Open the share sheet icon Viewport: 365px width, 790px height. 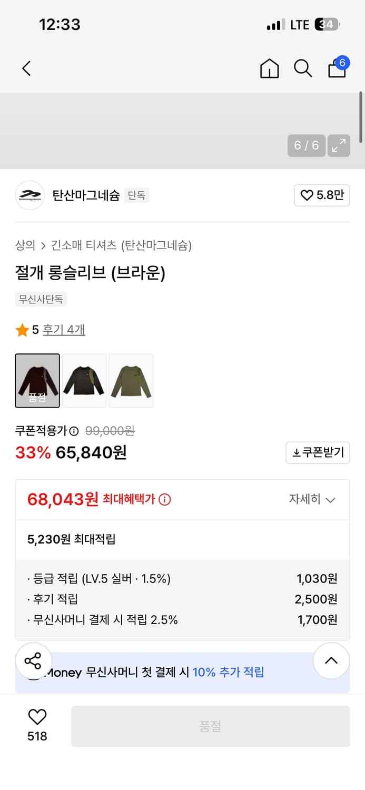pyautogui.click(x=33, y=661)
